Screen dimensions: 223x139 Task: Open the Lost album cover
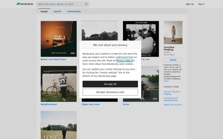coord(59,125)
